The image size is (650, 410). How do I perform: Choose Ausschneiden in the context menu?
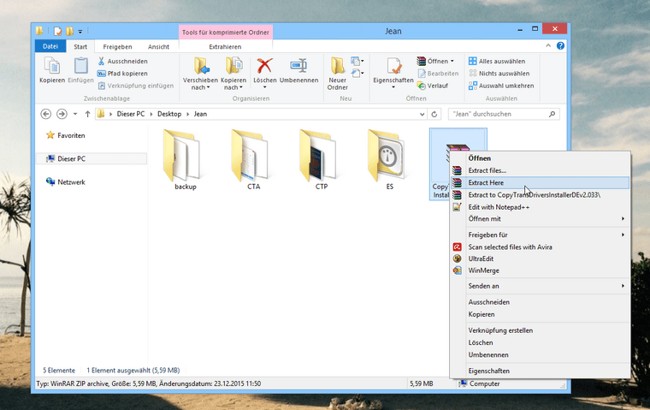point(540,302)
